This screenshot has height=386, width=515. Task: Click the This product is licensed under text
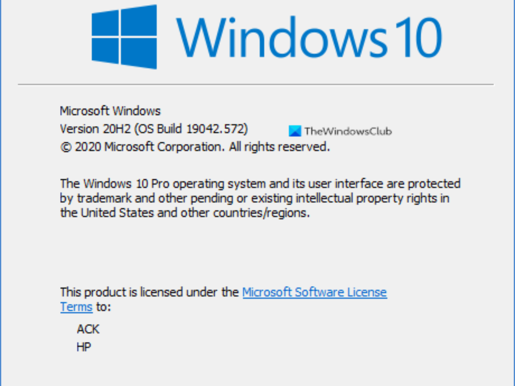point(149,293)
